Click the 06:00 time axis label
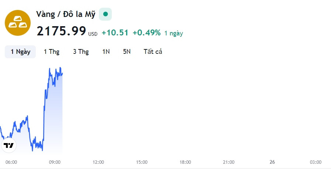Image resolution: width=331 pixels, height=170 pixels. point(11,162)
